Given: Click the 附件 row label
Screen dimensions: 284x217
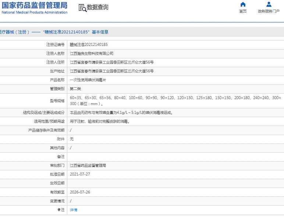Looking at the screenshot, I should (x=61, y=139).
